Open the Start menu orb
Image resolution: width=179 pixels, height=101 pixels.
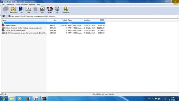coord(3,99)
